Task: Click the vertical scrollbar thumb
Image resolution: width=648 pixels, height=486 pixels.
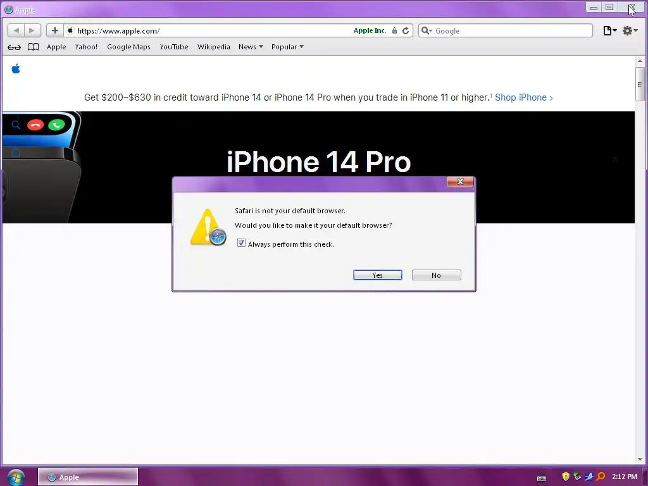Action: [640, 84]
